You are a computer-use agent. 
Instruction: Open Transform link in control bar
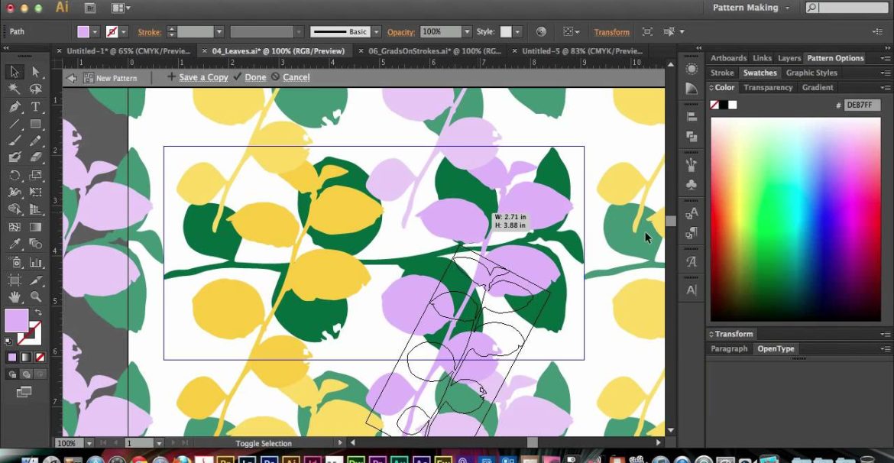612,32
